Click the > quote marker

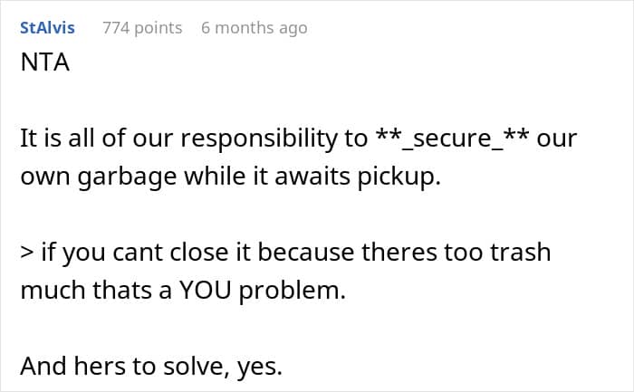pyautogui.click(x=26, y=251)
